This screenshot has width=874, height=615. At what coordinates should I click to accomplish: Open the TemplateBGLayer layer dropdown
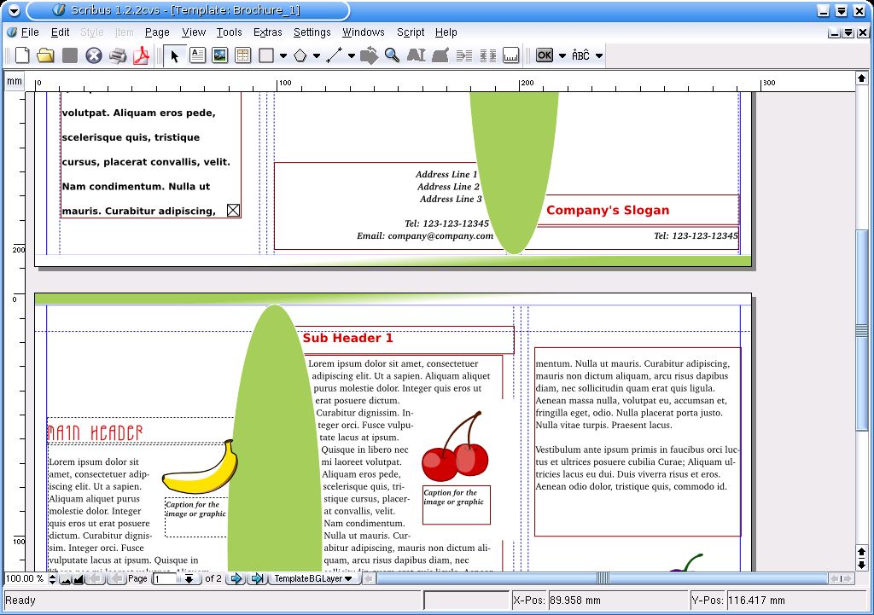314,579
